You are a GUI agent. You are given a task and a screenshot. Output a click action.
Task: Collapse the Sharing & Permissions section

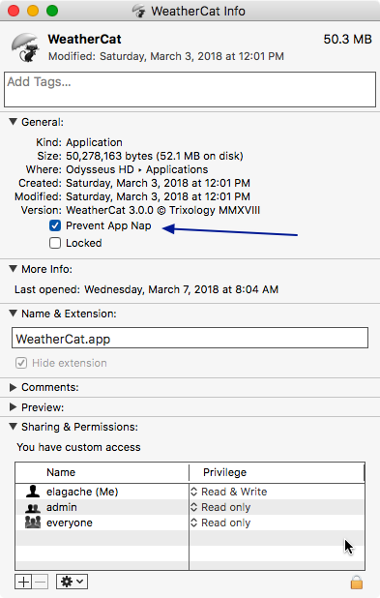point(13,427)
